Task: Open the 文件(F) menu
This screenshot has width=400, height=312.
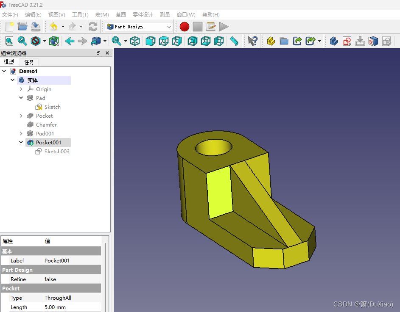Action: pos(10,14)
